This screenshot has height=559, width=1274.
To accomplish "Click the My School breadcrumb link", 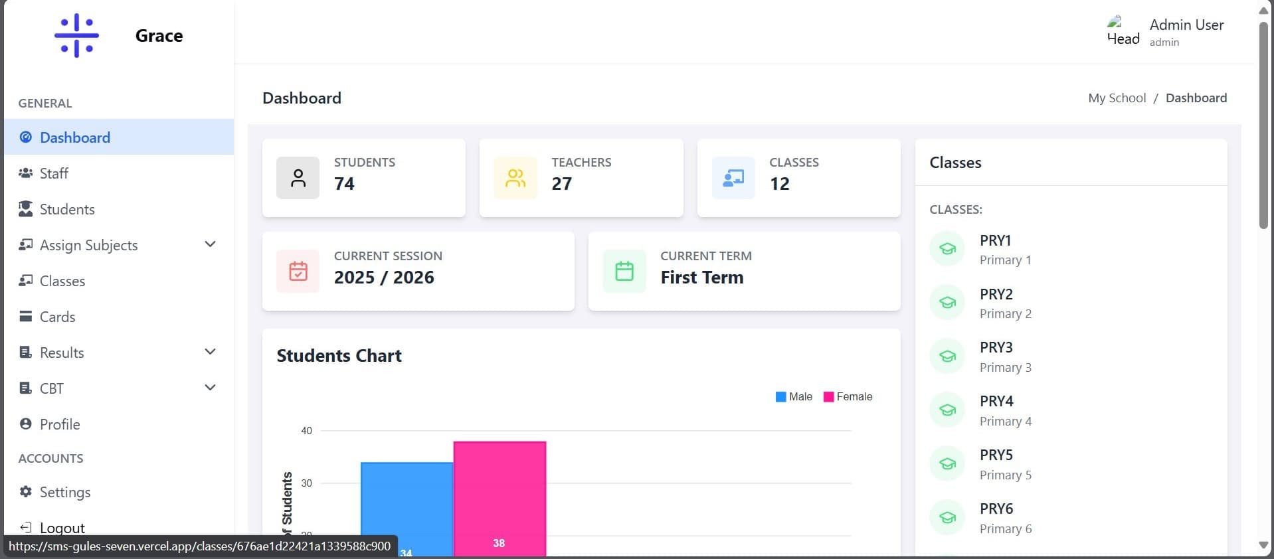I will tap(1117, 98).
